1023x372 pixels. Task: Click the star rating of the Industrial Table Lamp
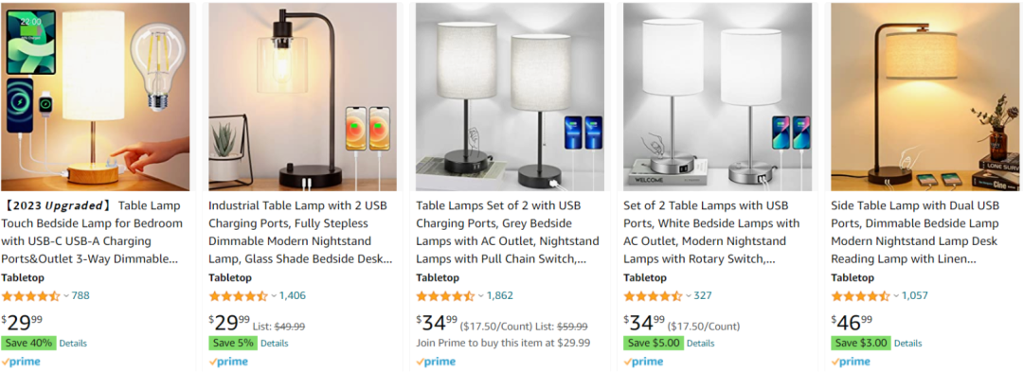(x=238, y=295)
